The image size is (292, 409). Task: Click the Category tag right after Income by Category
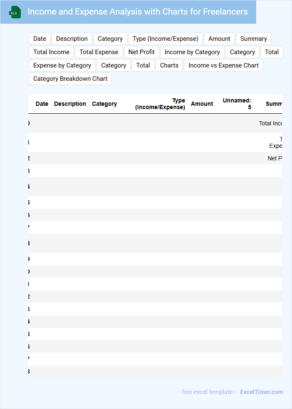point(243,52)
